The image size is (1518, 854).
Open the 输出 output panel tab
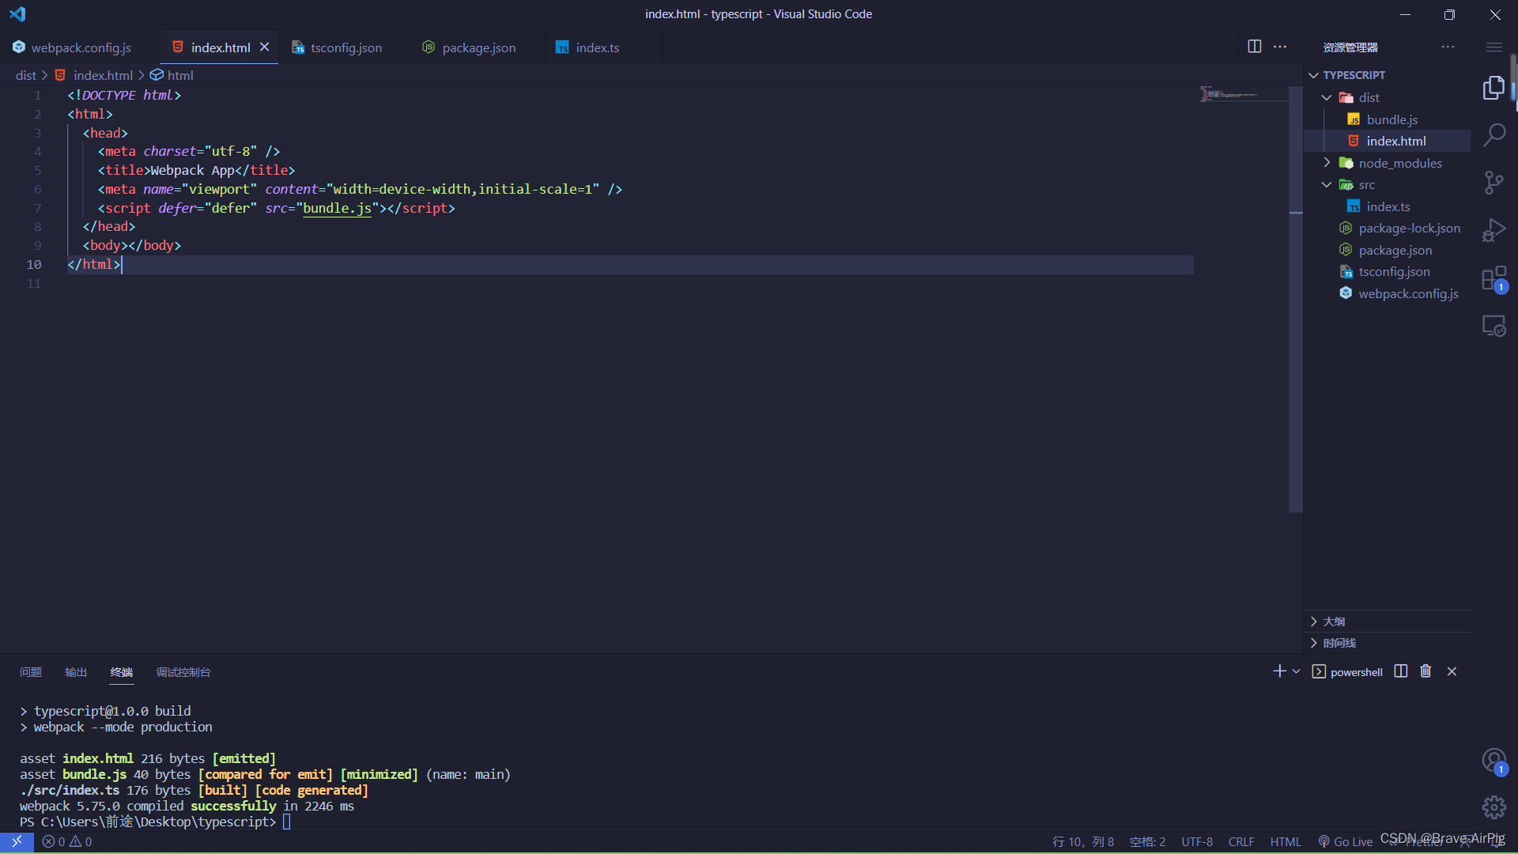point(76,672)
